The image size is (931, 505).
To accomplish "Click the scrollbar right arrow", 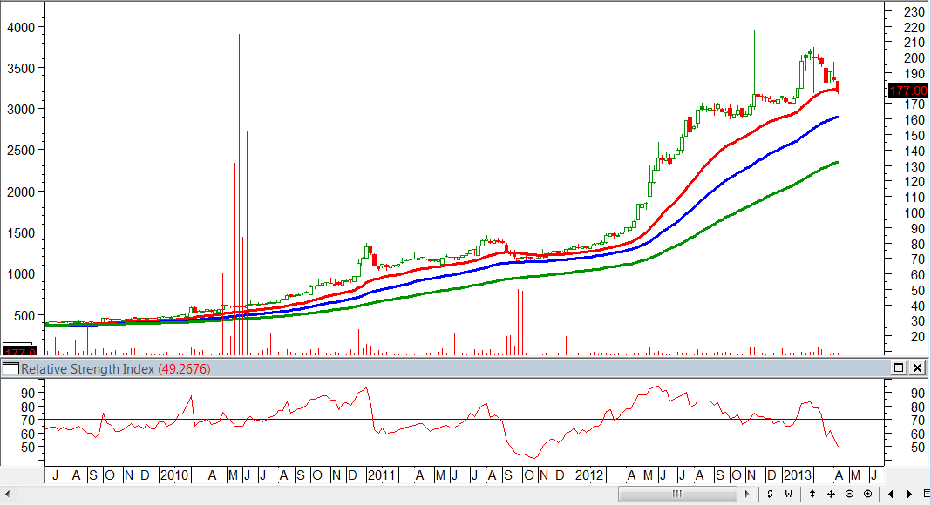I will (x=748, y=494).
